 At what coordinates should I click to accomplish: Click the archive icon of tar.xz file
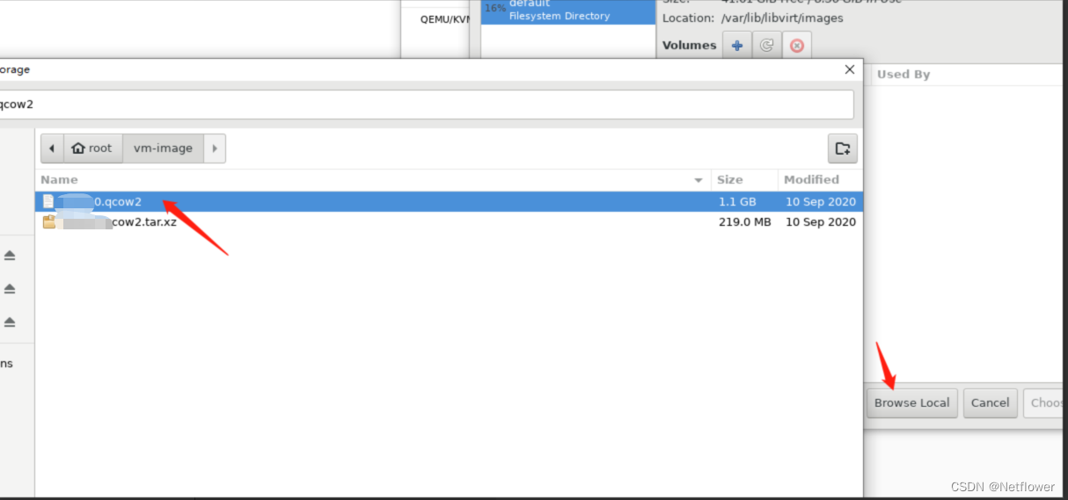pos(49,222)
